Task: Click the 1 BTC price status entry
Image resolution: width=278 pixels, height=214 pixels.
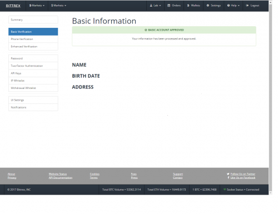Action: 205,190
